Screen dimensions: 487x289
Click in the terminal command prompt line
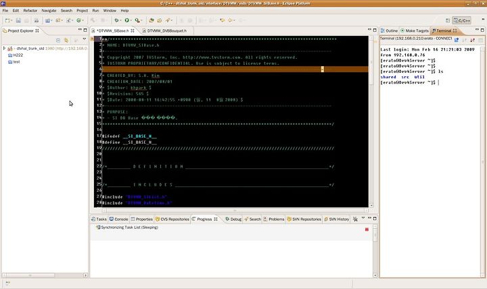[409, 82]
